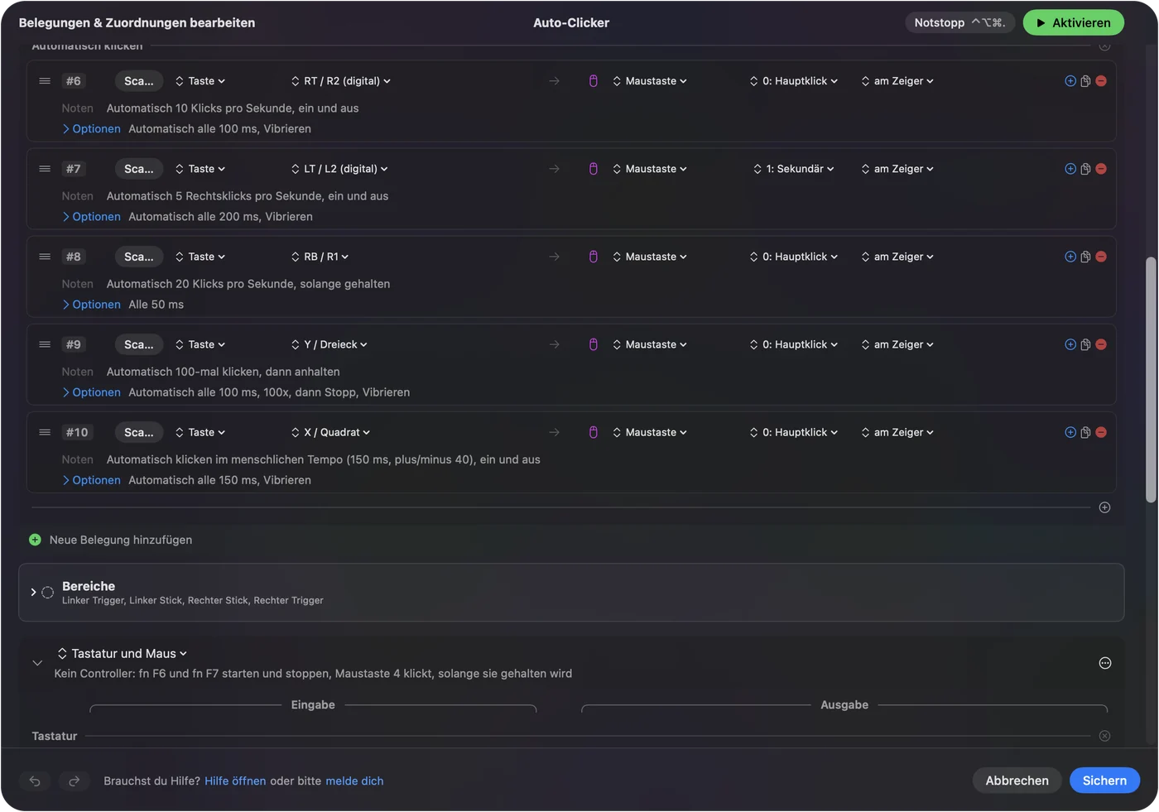Click green plus Neue Belegung hinzufügen icon

pos(35,540)
